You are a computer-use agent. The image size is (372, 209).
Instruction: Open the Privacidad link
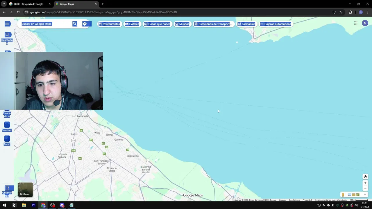[x=307, y=200]
